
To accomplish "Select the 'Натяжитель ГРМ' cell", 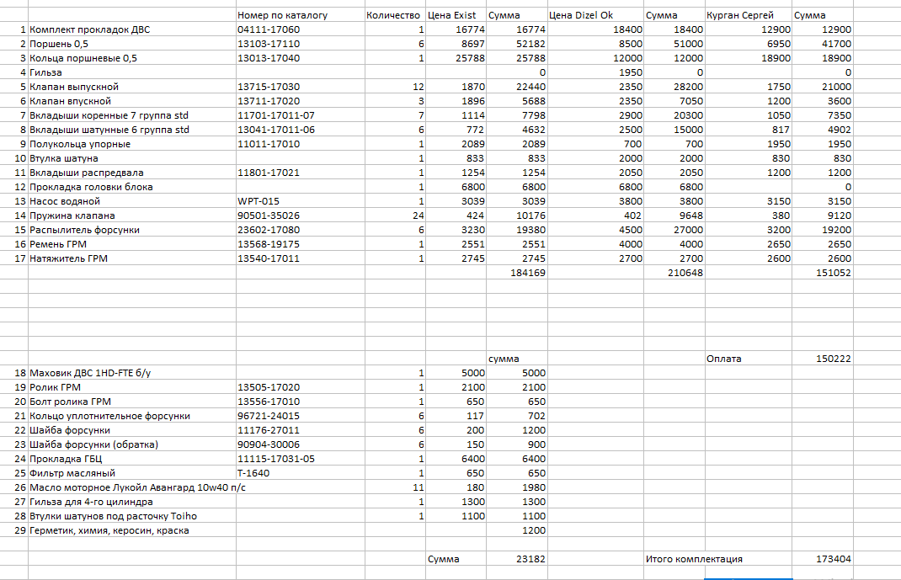I will click(x=132, y=258).
